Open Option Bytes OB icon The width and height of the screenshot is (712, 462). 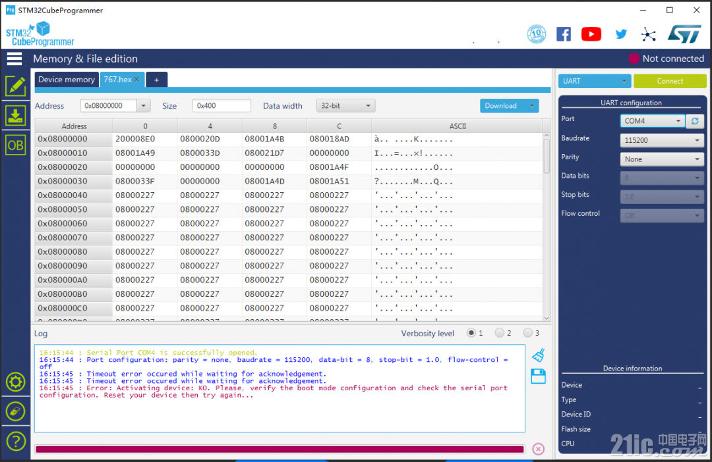click(15, 145)
